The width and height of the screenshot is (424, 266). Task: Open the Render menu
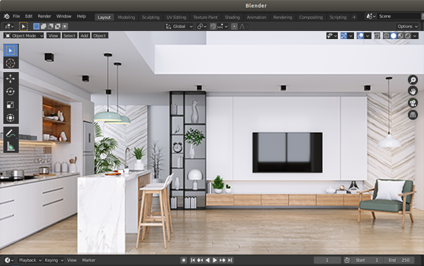tap(44, 16)
